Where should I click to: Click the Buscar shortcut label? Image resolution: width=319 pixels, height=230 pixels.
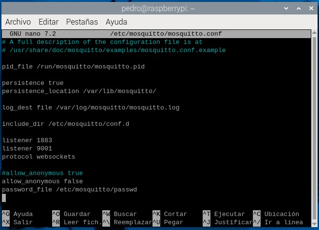[125, 214]
